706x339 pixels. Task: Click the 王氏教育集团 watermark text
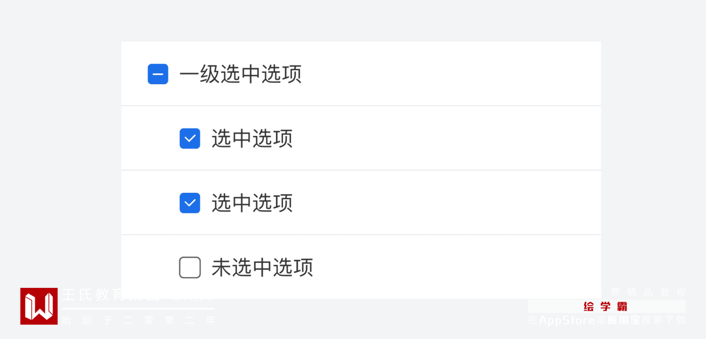pyautogui.click(x=91, y=295)
